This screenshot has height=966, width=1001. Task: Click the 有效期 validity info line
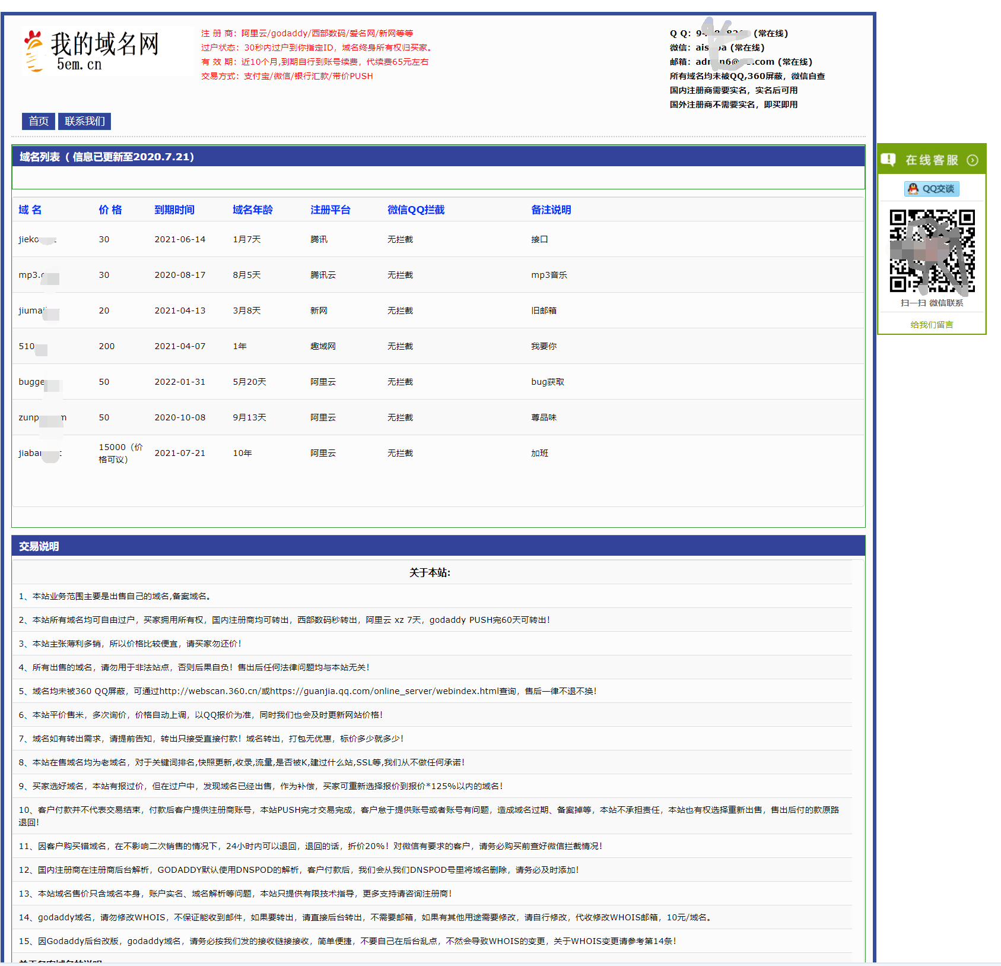pos(314,62)
